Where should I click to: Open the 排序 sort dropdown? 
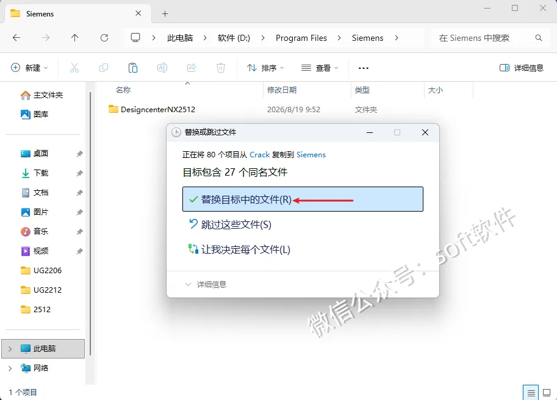[265, 68]
